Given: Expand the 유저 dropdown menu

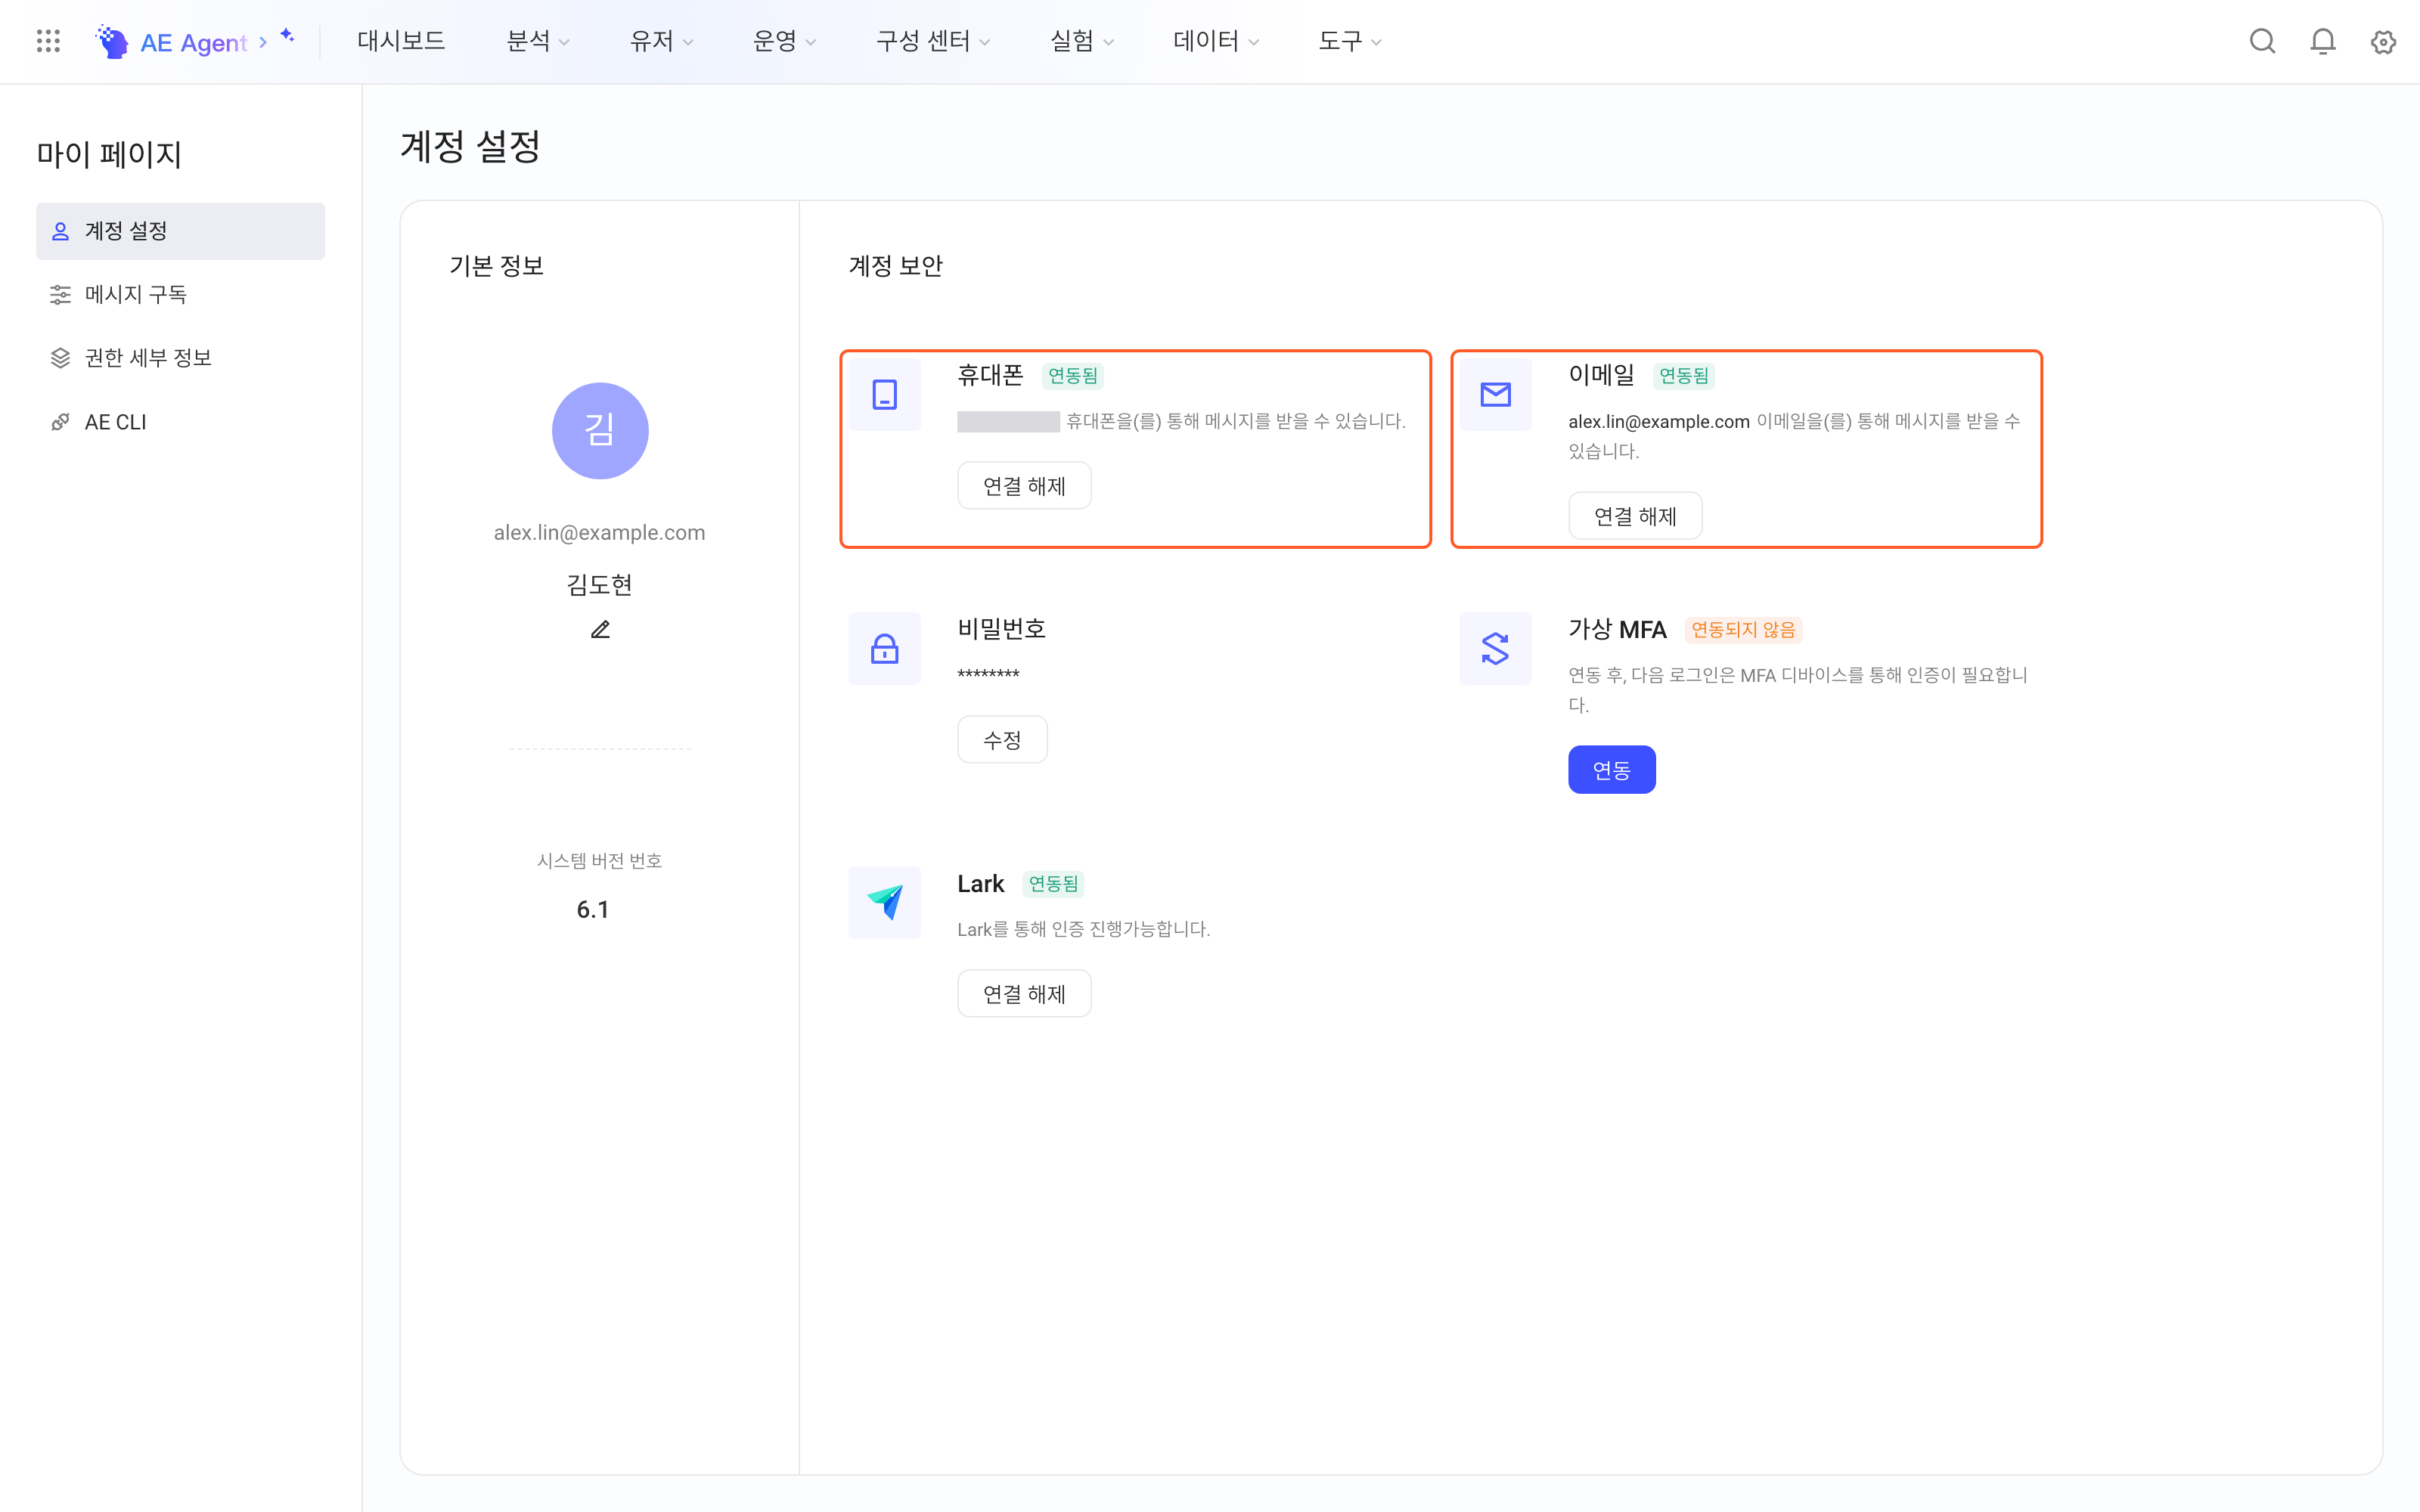Looking at the screenshot, I should (x=661, y=41).
